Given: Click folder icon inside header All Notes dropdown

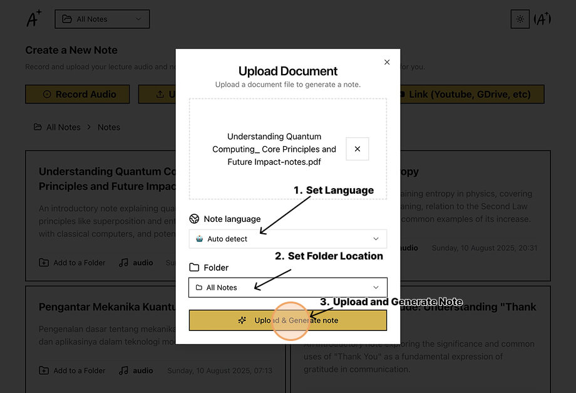Looking at the screenshot, I should [x=67, y=19].
